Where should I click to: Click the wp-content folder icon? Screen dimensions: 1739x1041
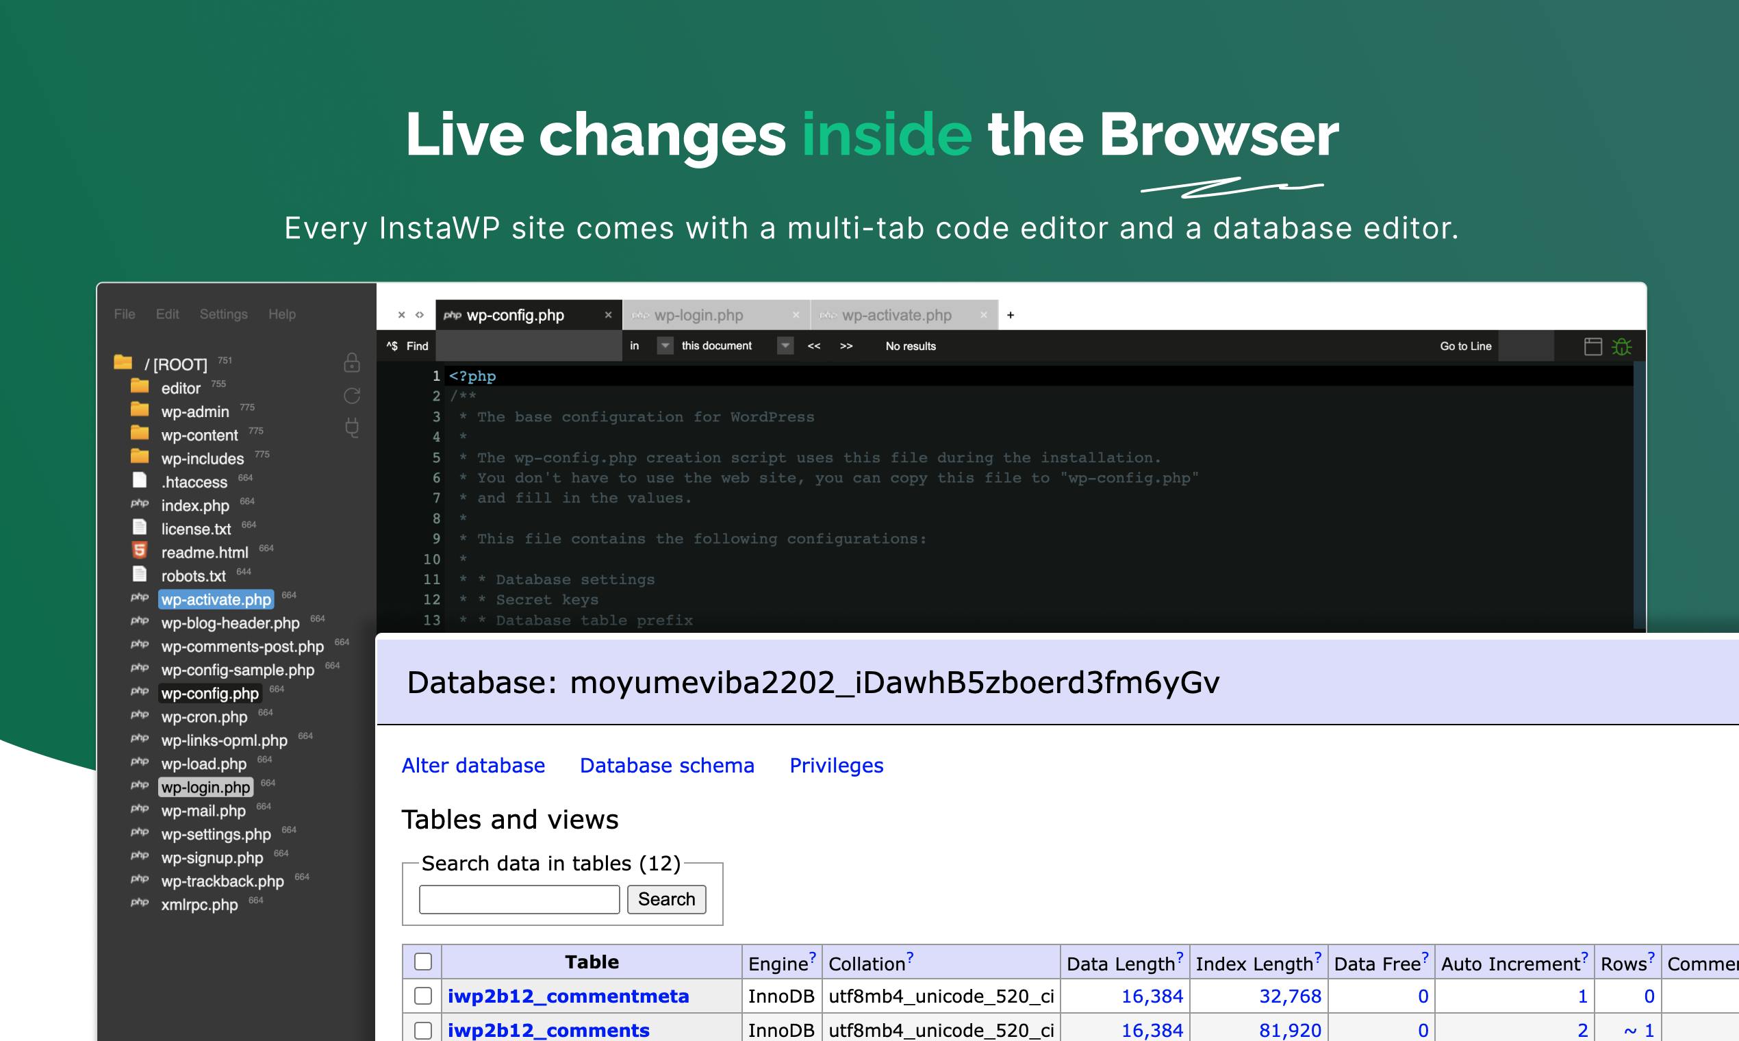tap(140, 432)
